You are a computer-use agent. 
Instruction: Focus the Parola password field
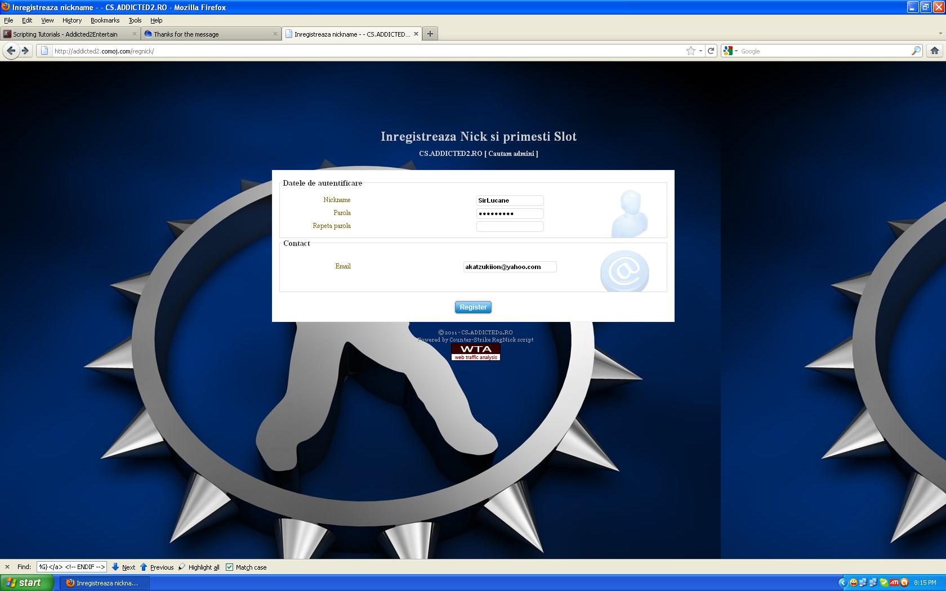(510, 213)
